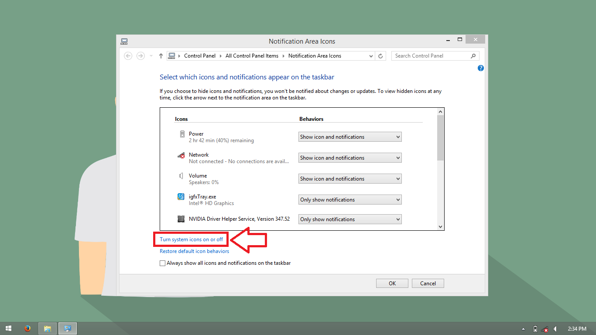
Task: Click the window's title bar system icon
Action: tap(124, 41)
